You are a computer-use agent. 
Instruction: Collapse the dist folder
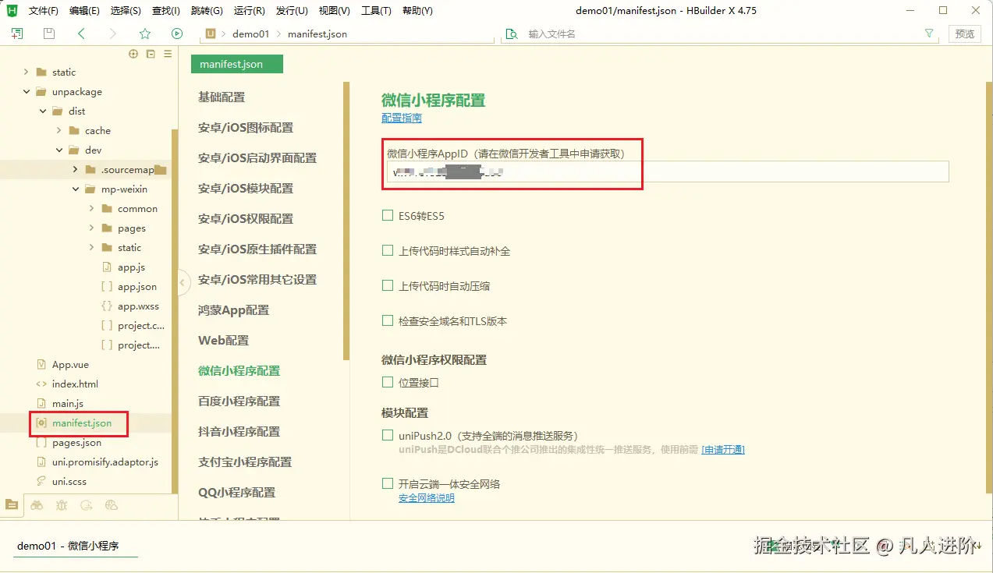[x=43, y=111]
